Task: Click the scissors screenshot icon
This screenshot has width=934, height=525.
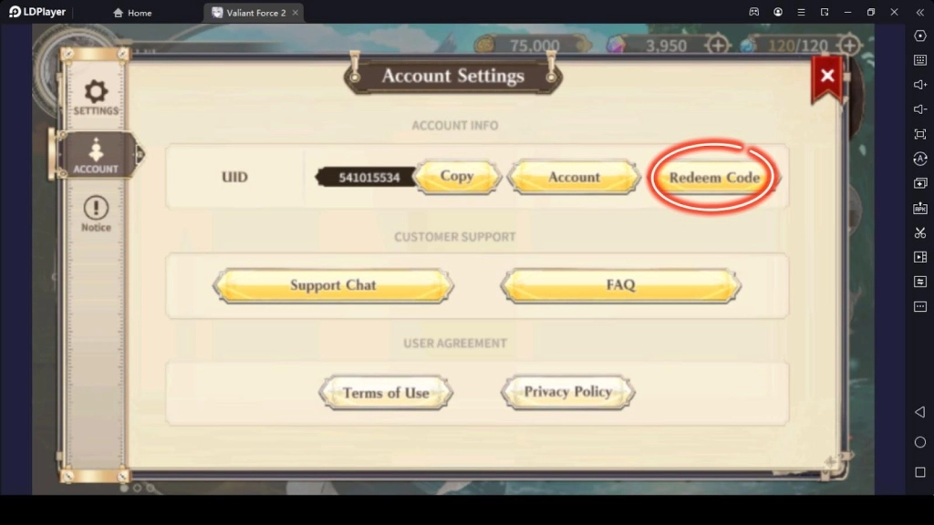Action: click(x=920, y=232)
